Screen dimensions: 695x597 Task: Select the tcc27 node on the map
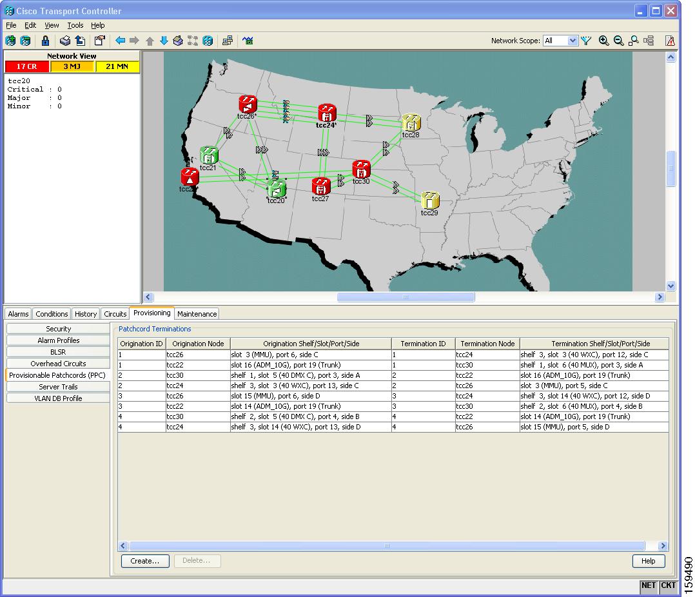[321, 186]
